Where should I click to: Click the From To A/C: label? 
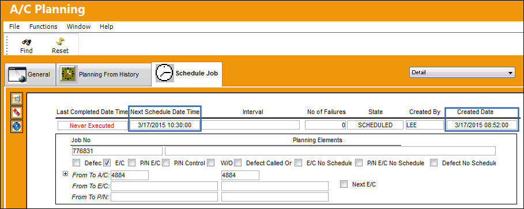pos(91,175)
